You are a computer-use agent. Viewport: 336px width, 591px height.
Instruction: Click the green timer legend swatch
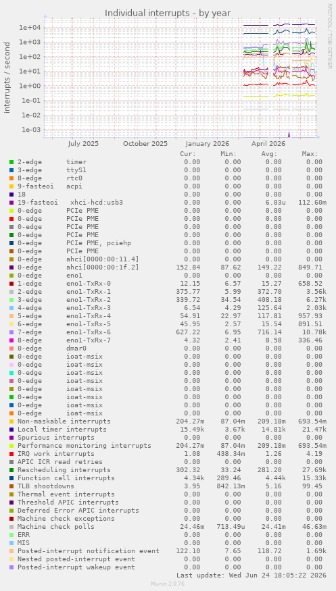pos(11,162)
